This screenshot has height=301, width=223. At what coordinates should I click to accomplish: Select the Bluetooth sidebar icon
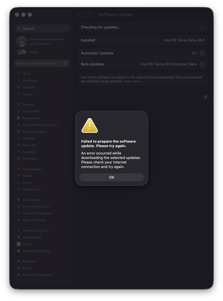19,81
